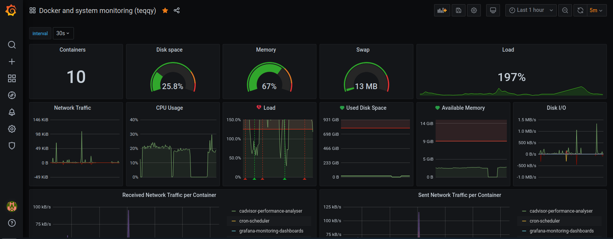Open the dashboard title Docker and system monitoring

(97, 10)
